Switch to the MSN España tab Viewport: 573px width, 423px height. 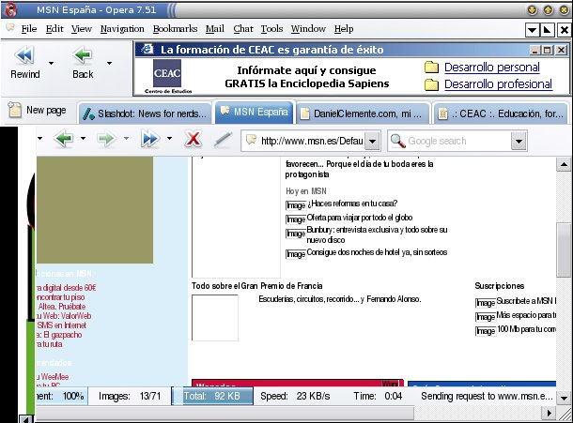tap(255, 112)
